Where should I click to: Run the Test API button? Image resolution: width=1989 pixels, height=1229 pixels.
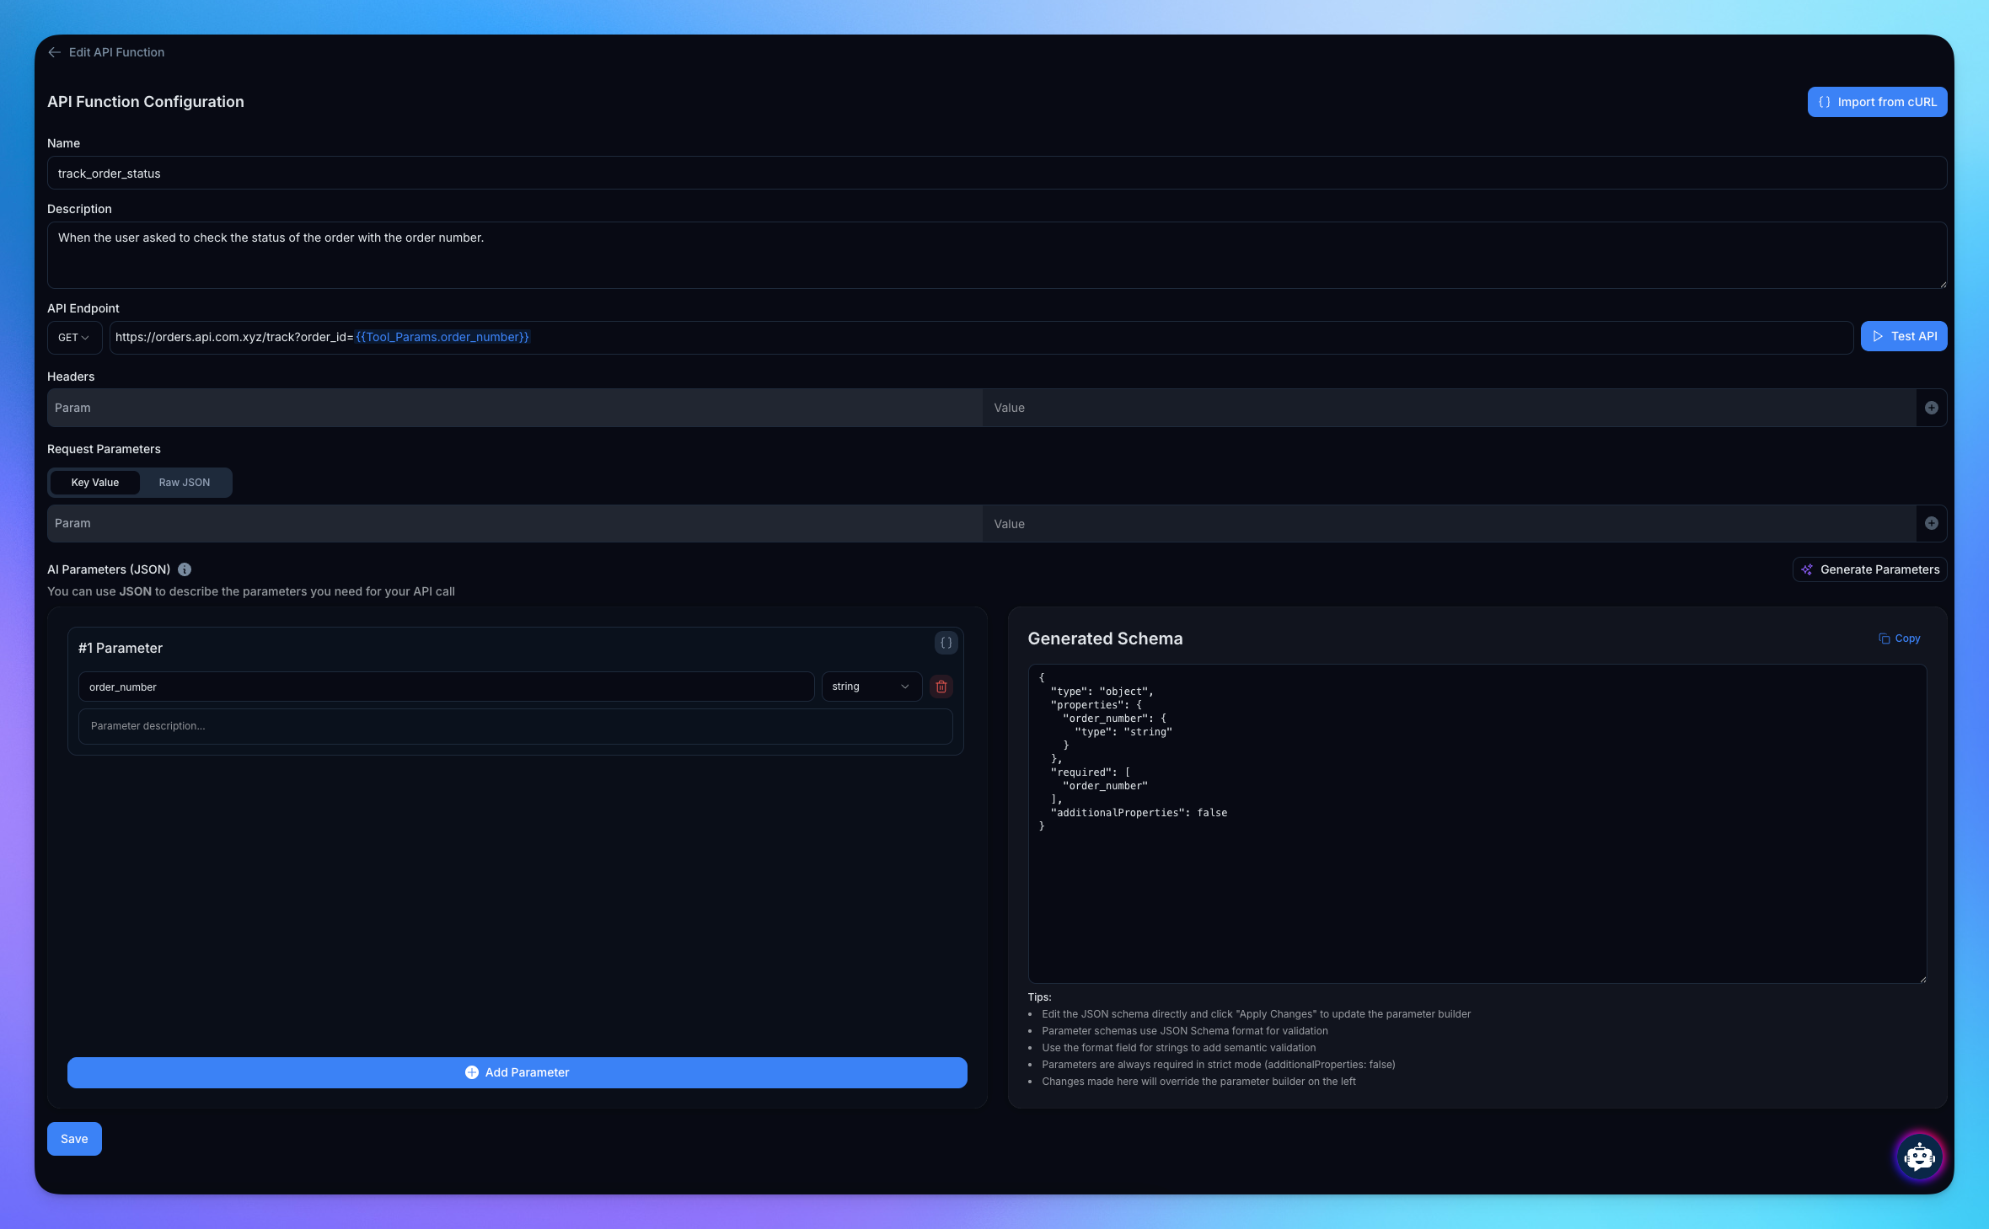tap(1904, 336)
